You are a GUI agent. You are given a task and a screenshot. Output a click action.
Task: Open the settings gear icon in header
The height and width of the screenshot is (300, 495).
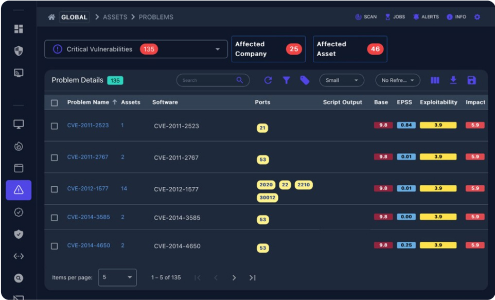[x=477, y=17]
